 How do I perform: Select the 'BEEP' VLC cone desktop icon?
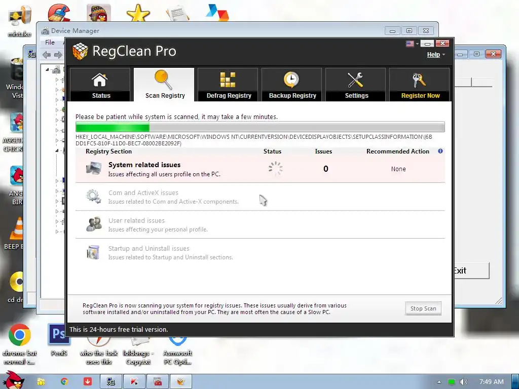tap(16, 234)
